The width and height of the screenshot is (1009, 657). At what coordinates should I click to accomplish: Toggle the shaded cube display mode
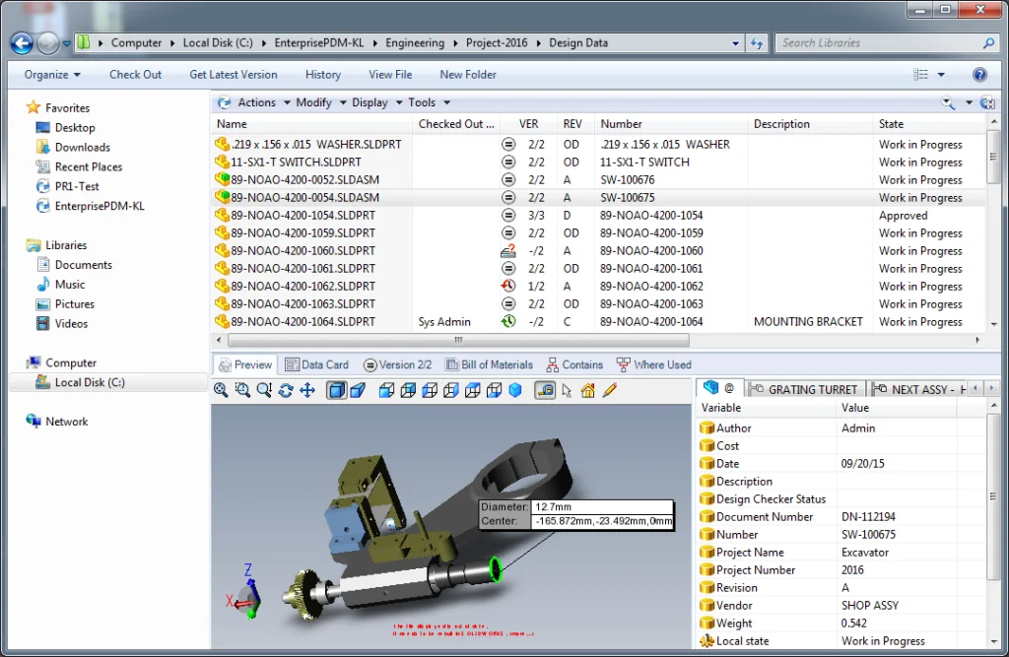point(335,390)
